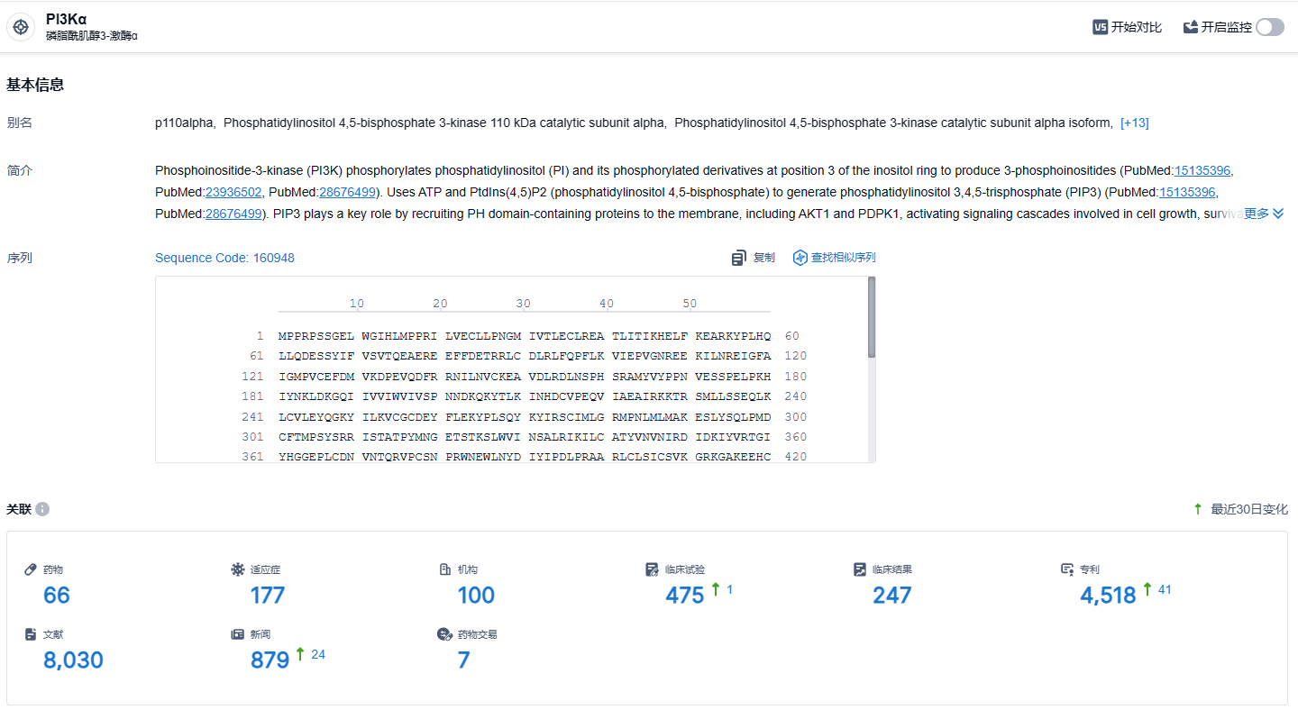This screenshot has width=1298, height=710.
Task: Expand the [+13] additional aliases
Action: pyautogui.click(x=1134, y=123)
